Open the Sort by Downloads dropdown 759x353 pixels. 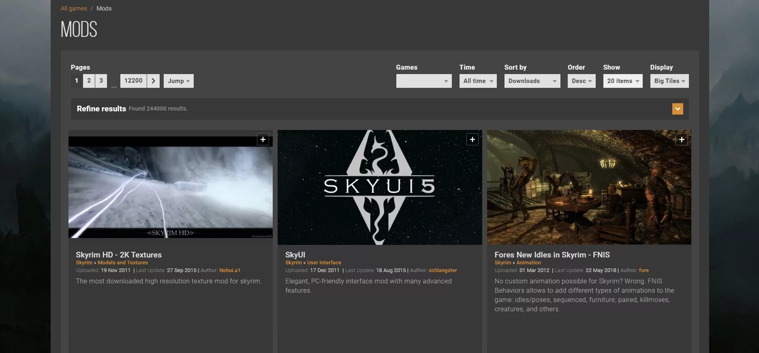tap(532, 81)
